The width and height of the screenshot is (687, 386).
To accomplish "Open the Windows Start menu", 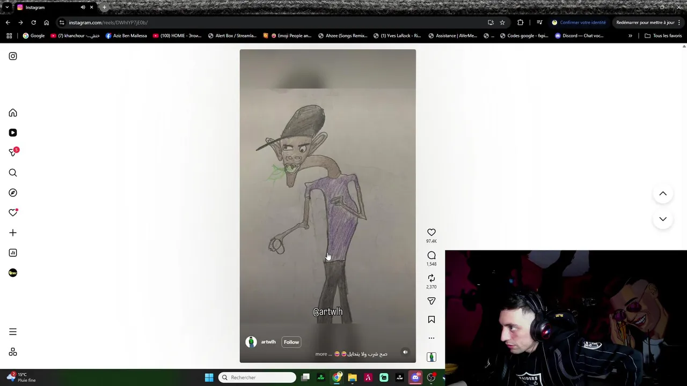I will coord(209,377).
